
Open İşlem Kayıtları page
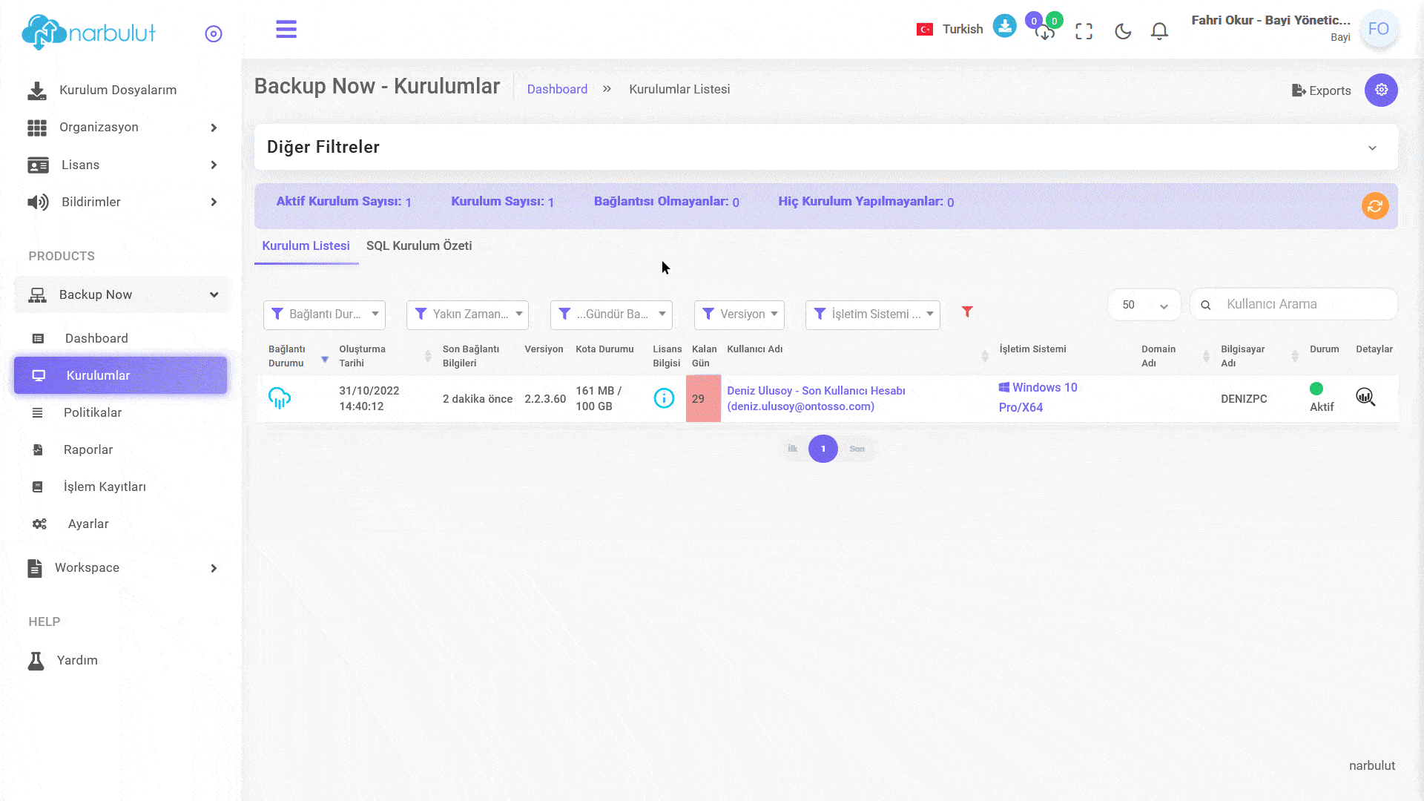pos(105,487)
